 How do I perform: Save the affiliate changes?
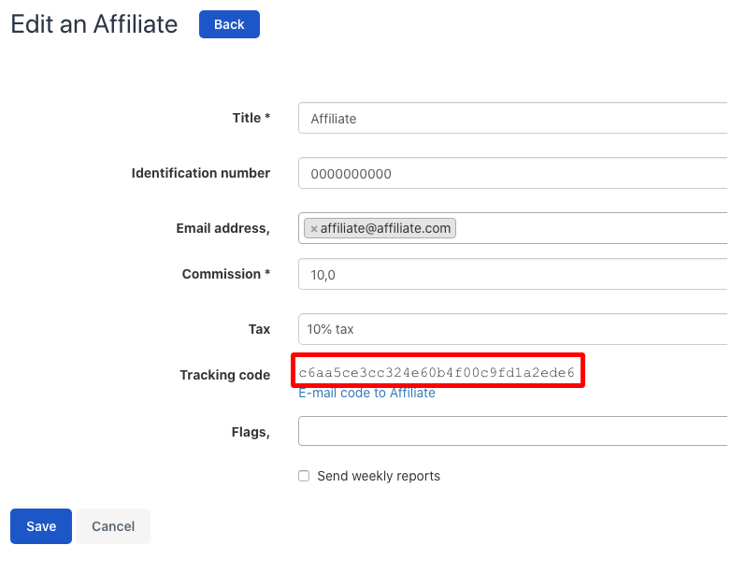[41, 526]
